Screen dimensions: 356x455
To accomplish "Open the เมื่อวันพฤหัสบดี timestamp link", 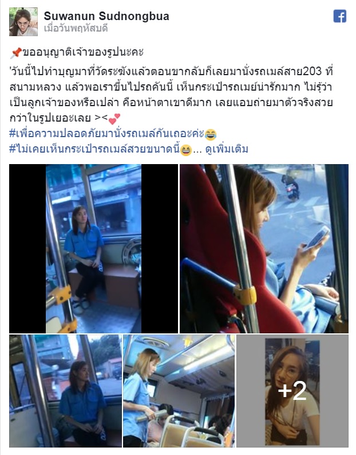I will pos(76,29).
